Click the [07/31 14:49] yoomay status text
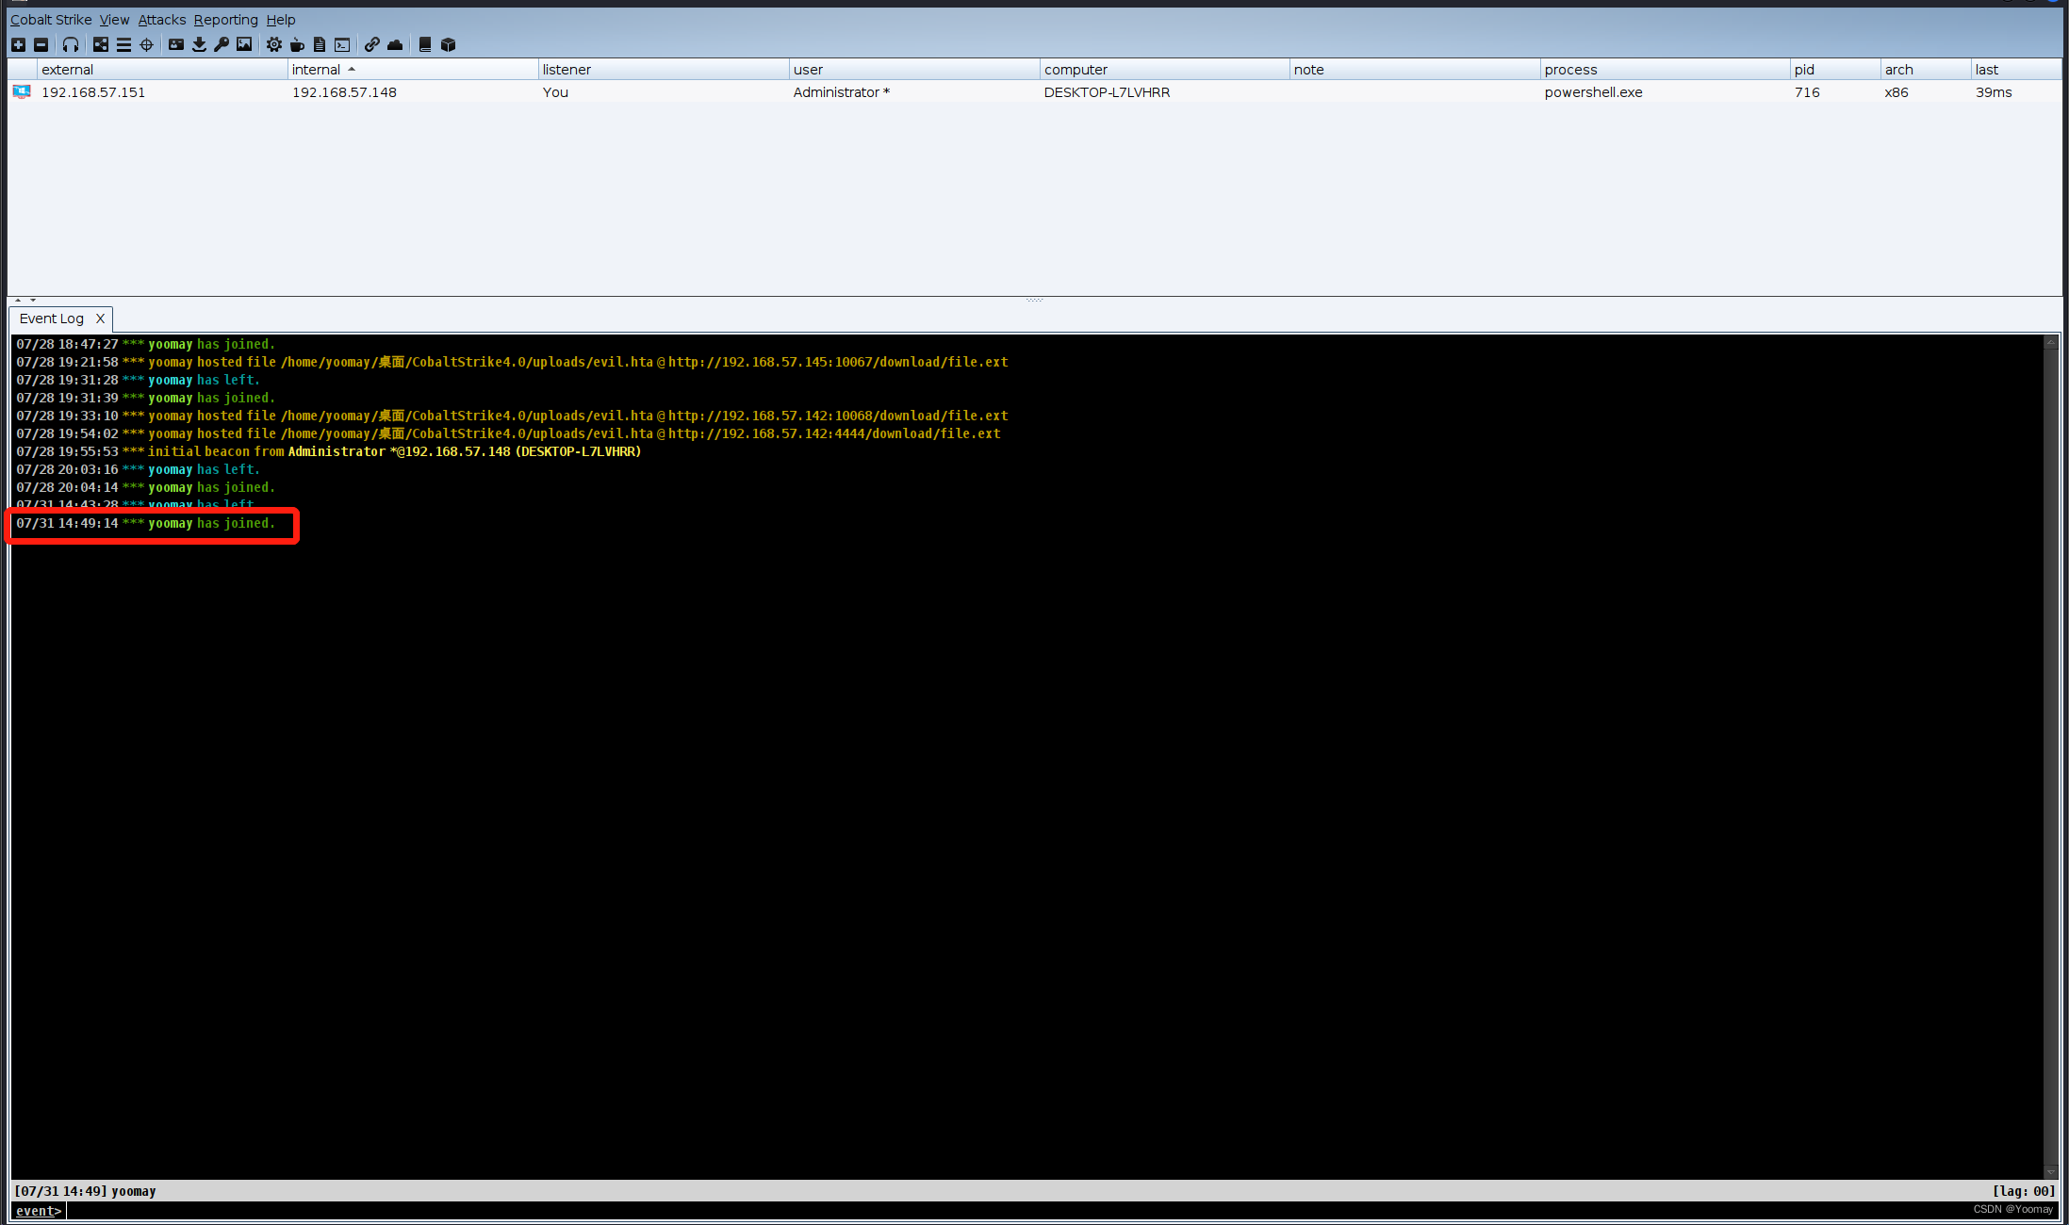2069x1225 pixels. pos(85,1191)
